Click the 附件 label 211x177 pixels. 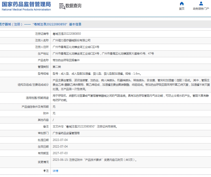(x=46, y=113)
